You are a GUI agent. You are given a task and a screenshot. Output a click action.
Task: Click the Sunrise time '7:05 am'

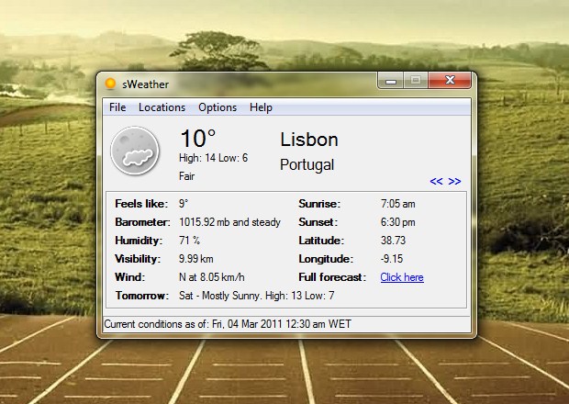[x=397, y=204]
